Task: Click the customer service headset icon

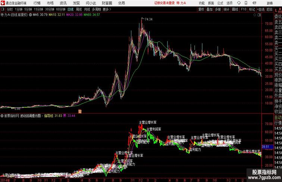Action: click(x=239, y=3)
